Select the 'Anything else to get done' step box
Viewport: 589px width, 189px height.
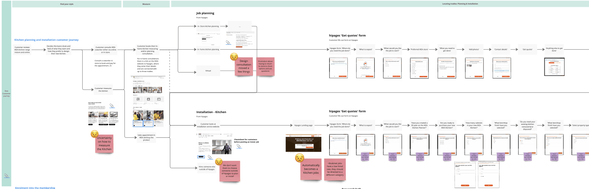554,50
